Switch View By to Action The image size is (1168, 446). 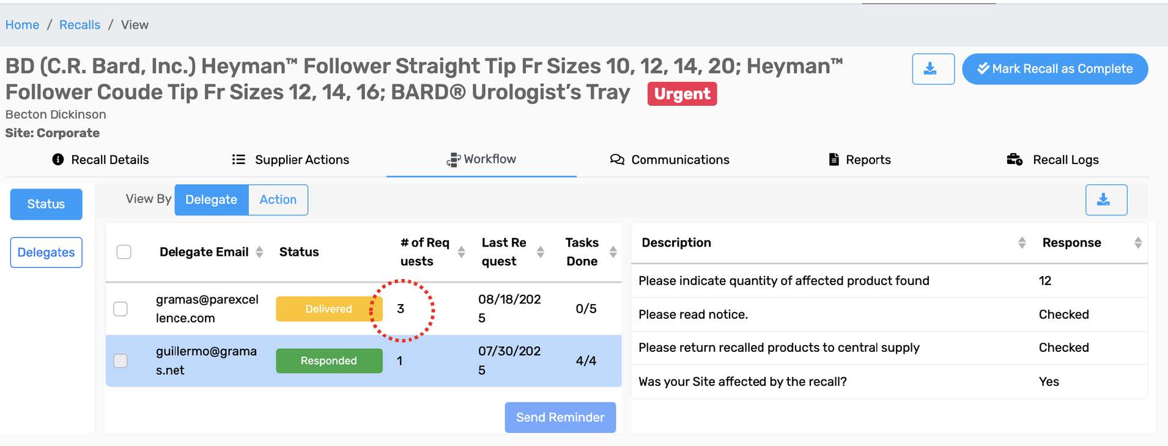click(278, 199)
